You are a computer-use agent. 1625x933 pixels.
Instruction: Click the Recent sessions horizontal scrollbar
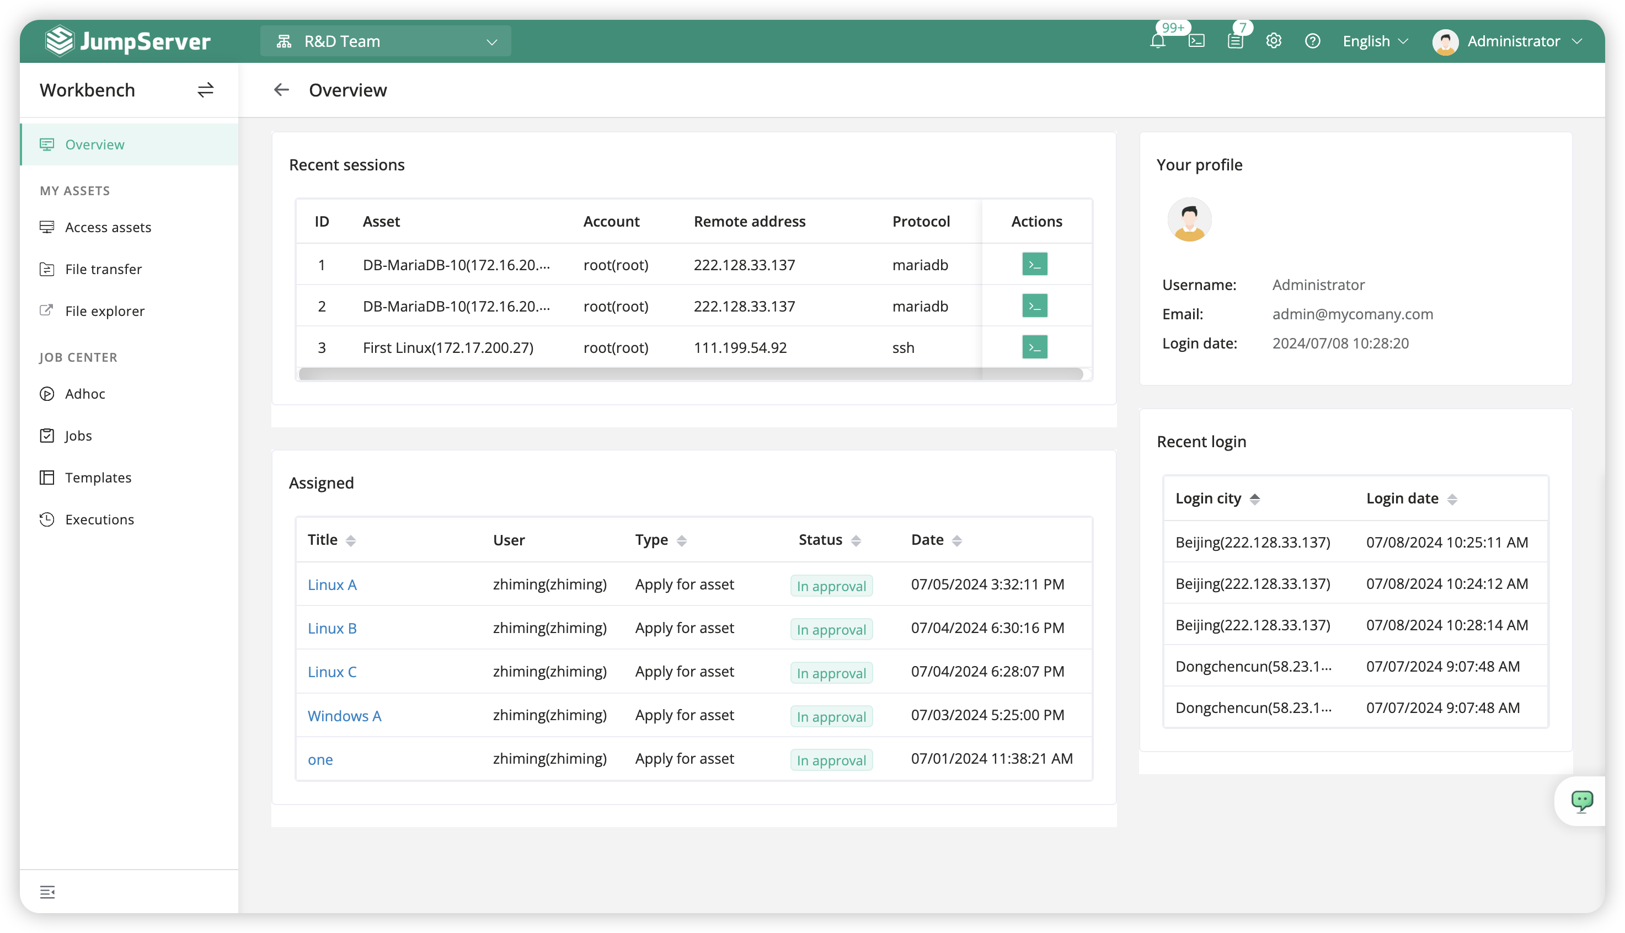691,373
